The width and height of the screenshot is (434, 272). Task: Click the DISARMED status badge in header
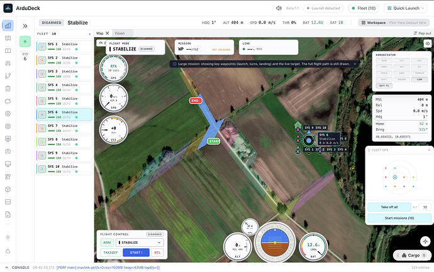[x=52, y=23]
